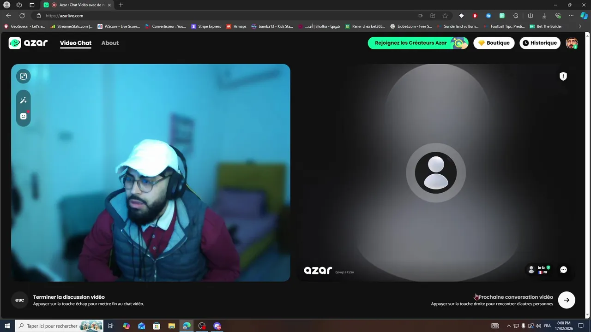
Task: Open the Parier chez bet365 bookmark
Action: [365, 26]
